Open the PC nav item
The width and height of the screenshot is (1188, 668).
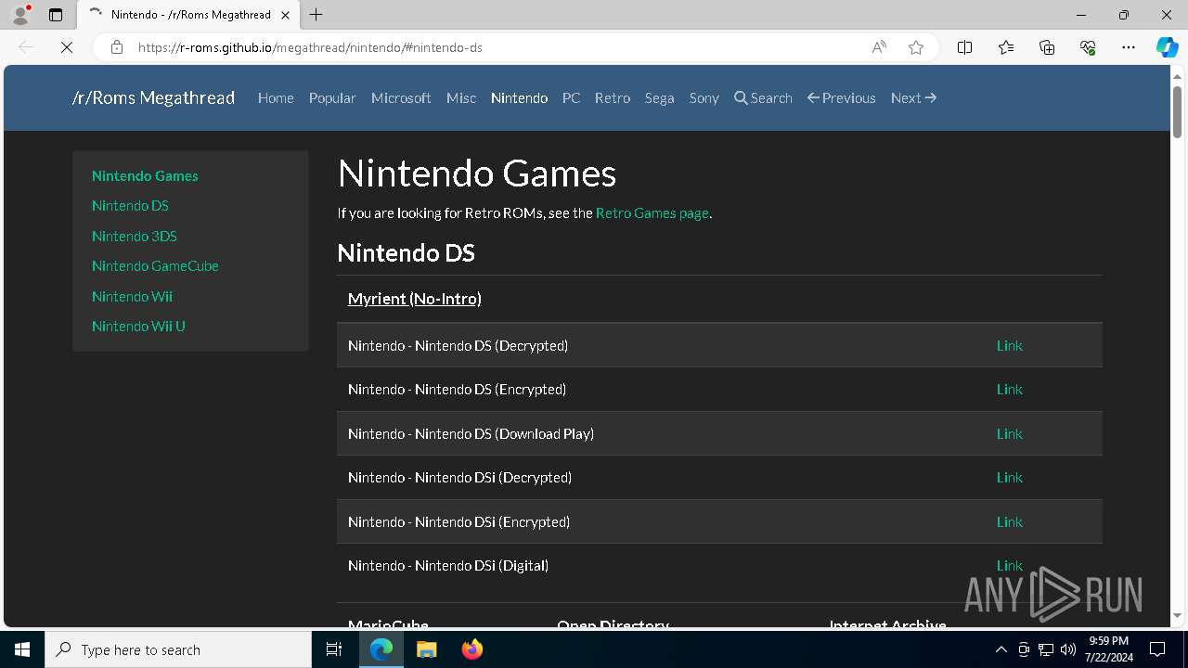[571, 97]
